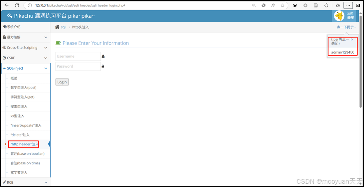Select "http header"注入 menu item
The image size is (364, 187).
coord(24,144)
